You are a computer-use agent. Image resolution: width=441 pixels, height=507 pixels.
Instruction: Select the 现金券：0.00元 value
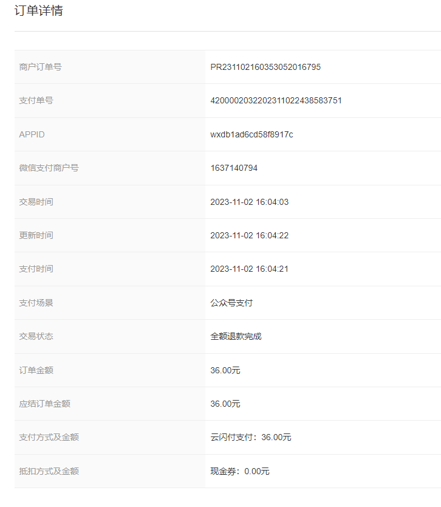point(240,471)
